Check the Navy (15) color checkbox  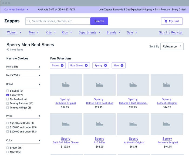[8, 152]
